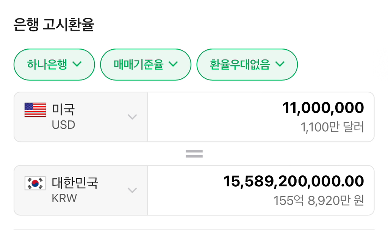Open the 매매기준율 rate type selector
Viewport: 388px width, 234px height.
[145, 64]
